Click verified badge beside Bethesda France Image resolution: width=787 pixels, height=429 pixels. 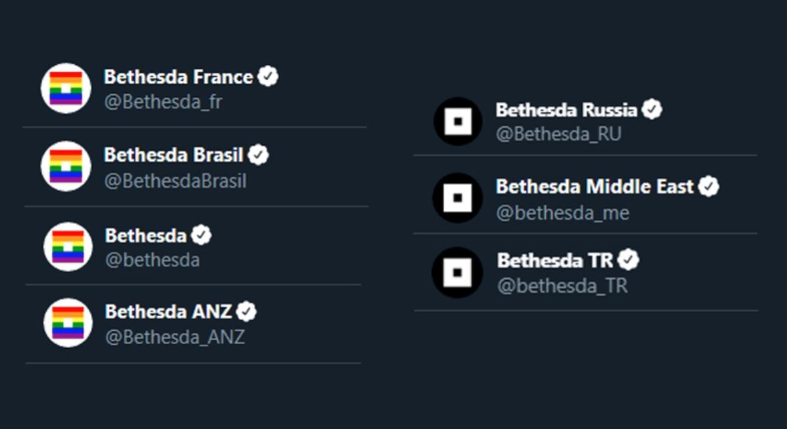[268, 77]
